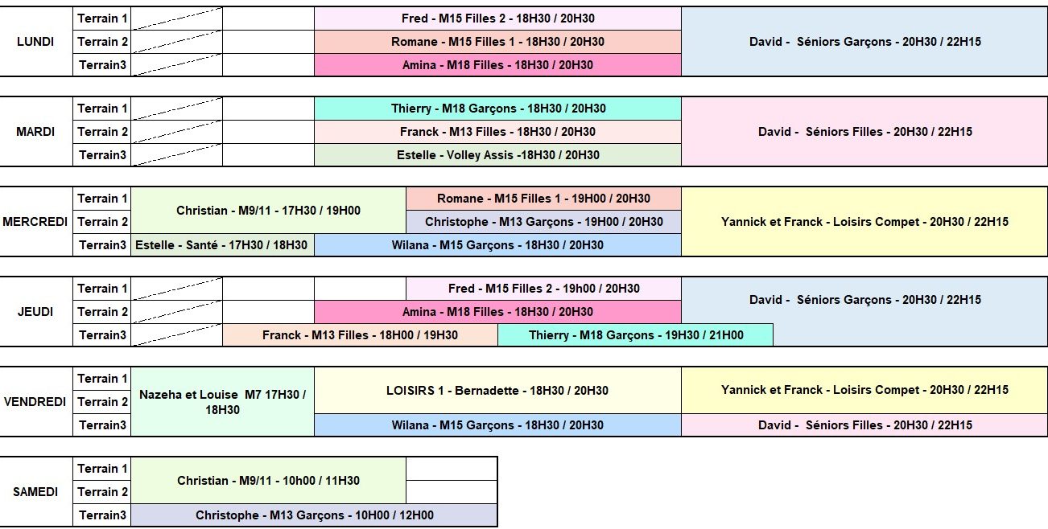Click Terrain 1 in the VENDREDI row
The width and height of the screenshot is (1048, 529).
(102, 379)
